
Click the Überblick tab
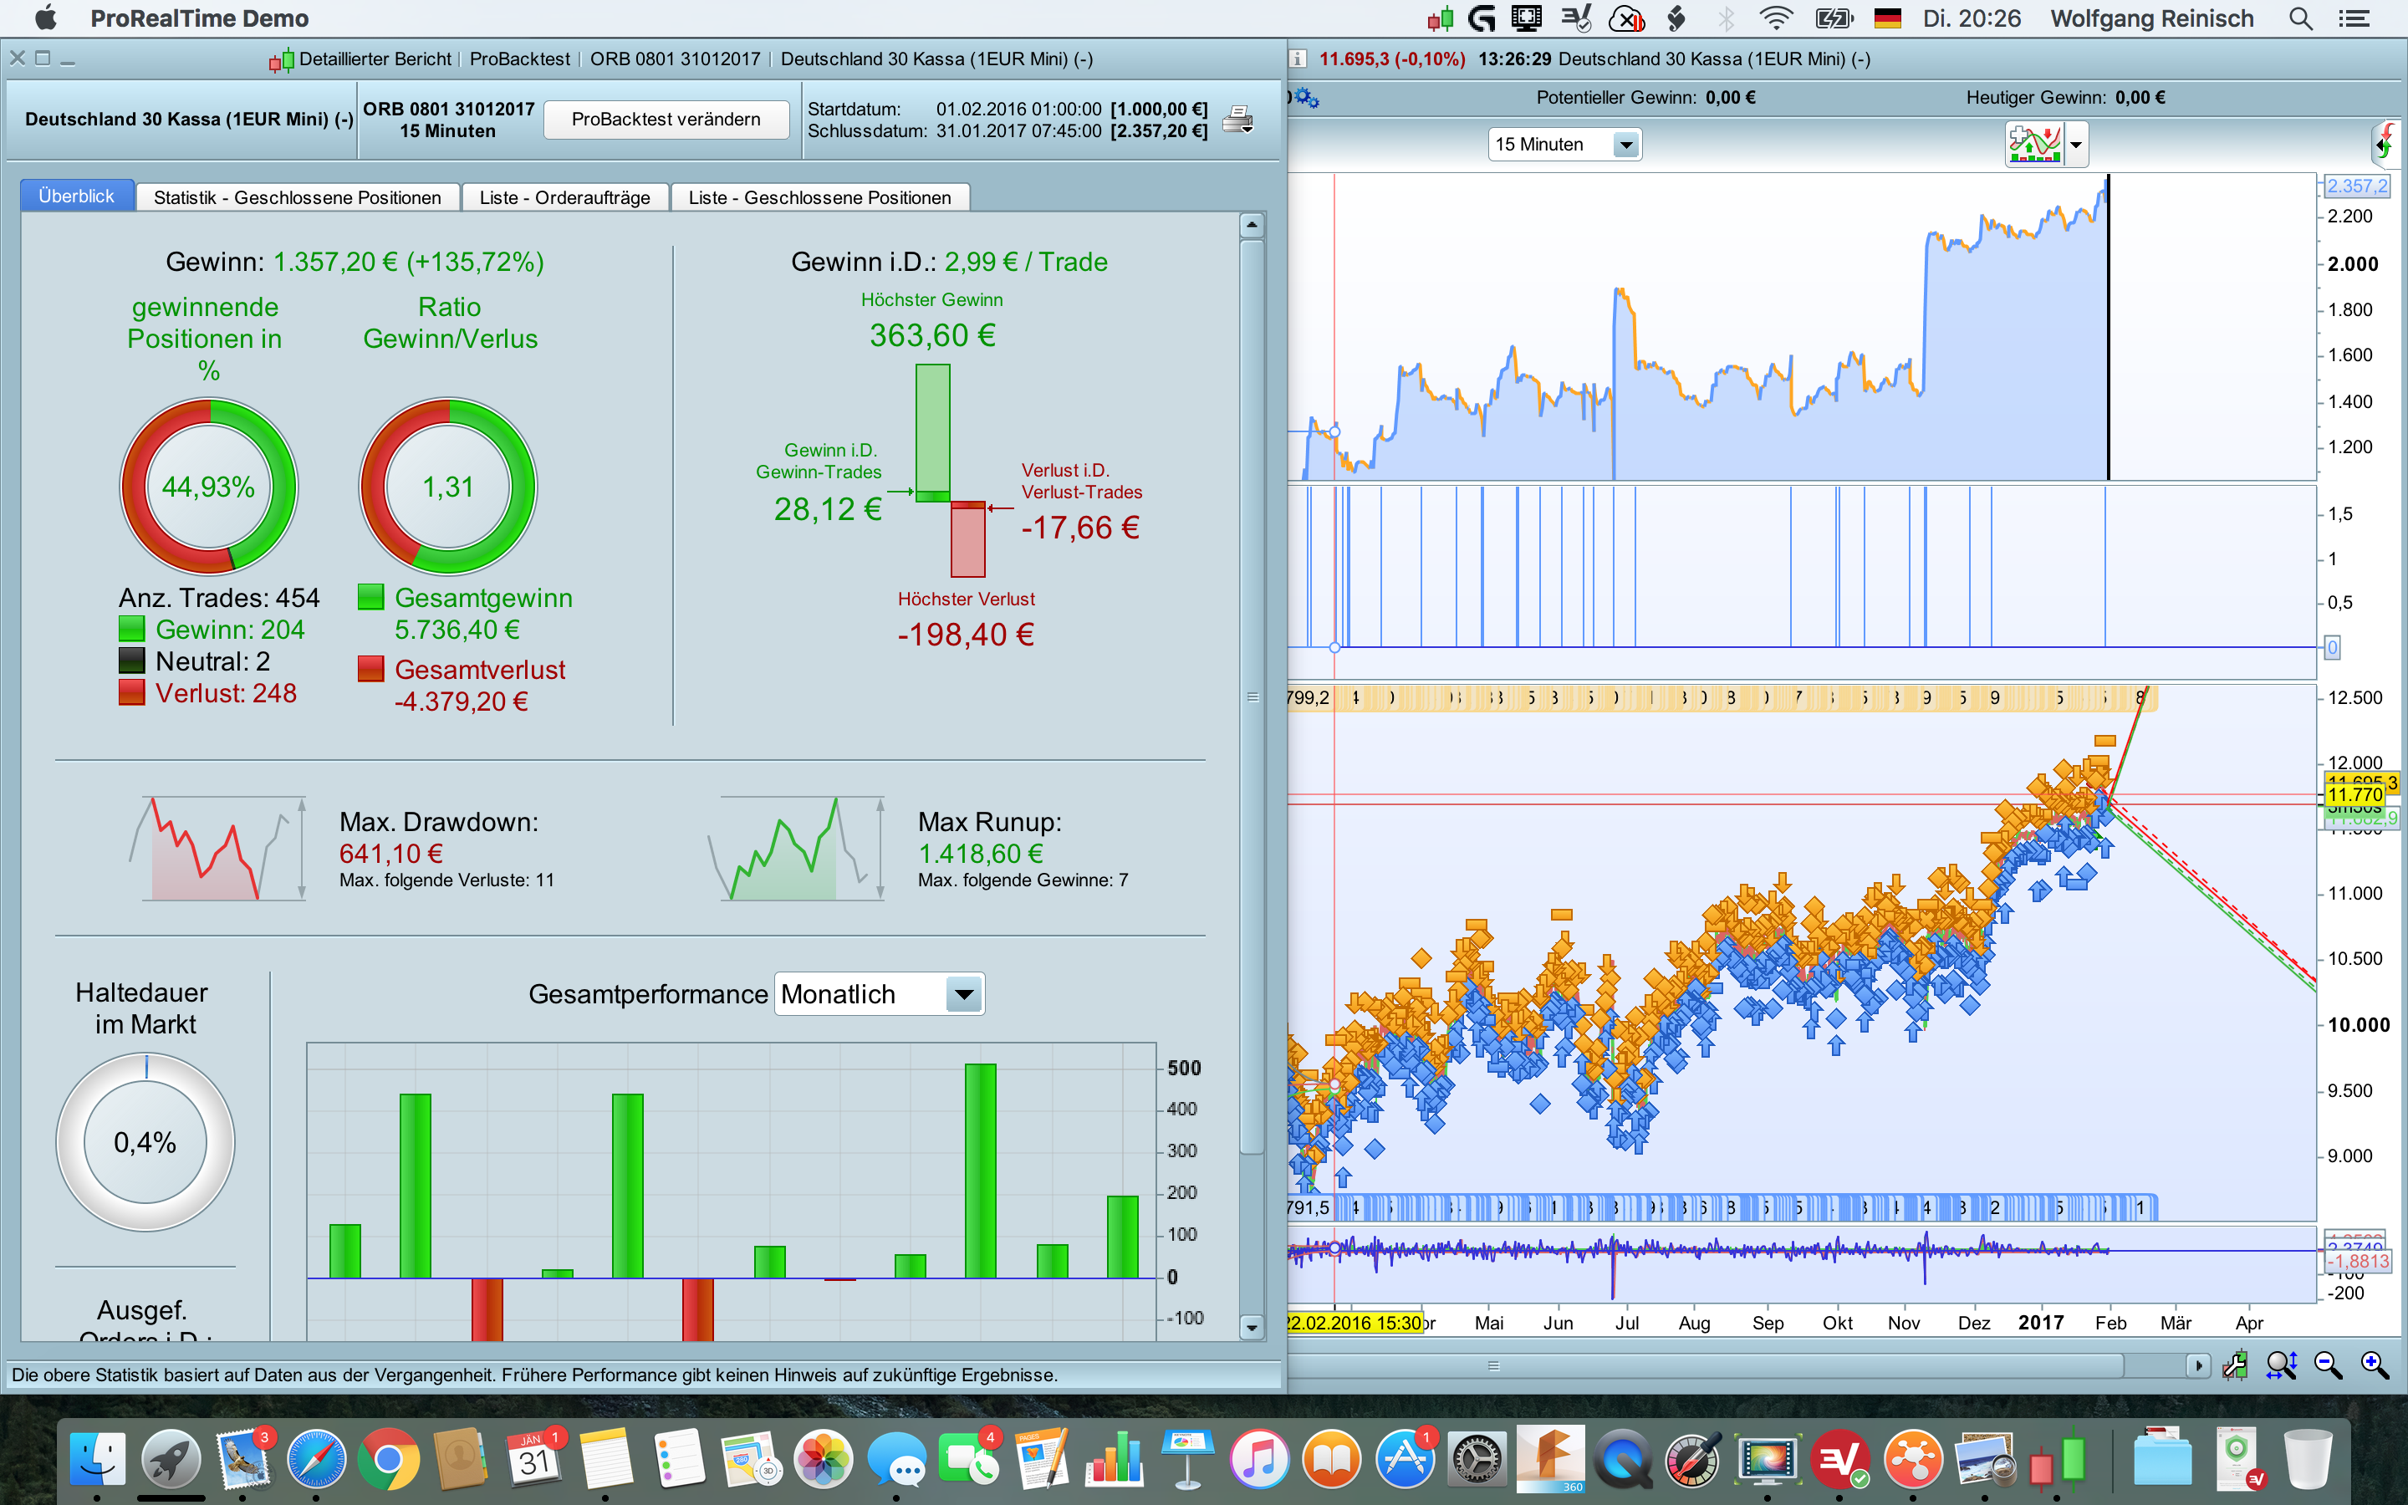coord(77,196)
